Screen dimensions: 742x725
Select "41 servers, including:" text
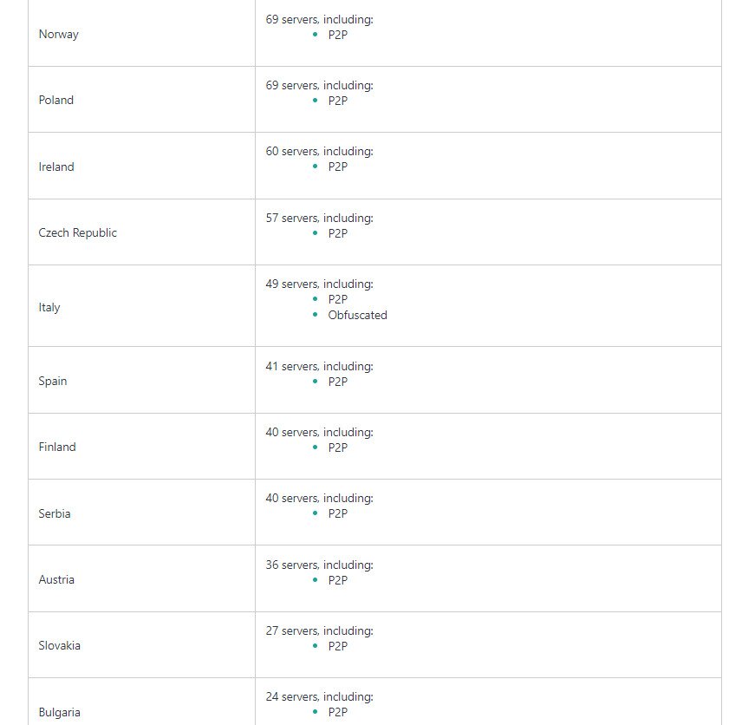[319, 367]
